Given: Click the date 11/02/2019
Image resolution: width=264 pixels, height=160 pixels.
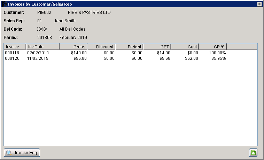Looking at the screenshot, I should [x=38, y=58].
